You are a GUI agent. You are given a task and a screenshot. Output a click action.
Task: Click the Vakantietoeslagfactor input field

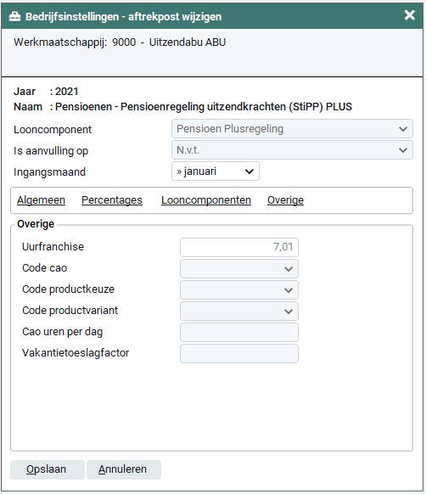click(x=239, y=353)
